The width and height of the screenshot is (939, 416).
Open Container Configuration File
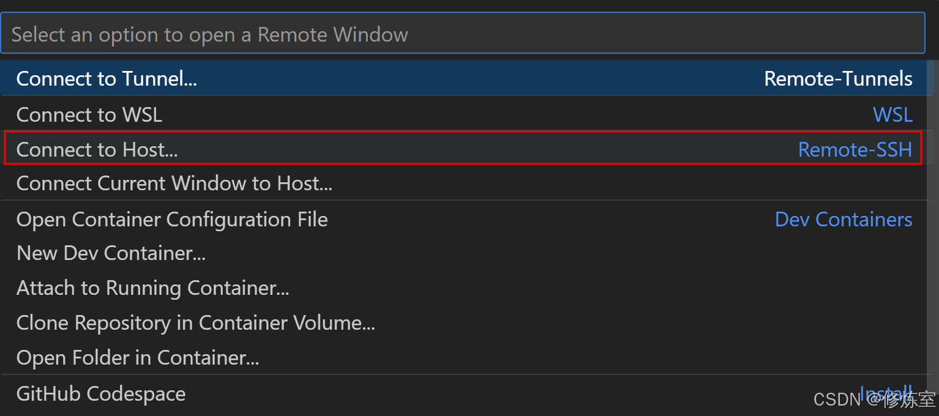click(172, 220)
